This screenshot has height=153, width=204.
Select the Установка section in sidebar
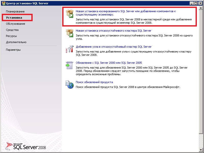14,18
